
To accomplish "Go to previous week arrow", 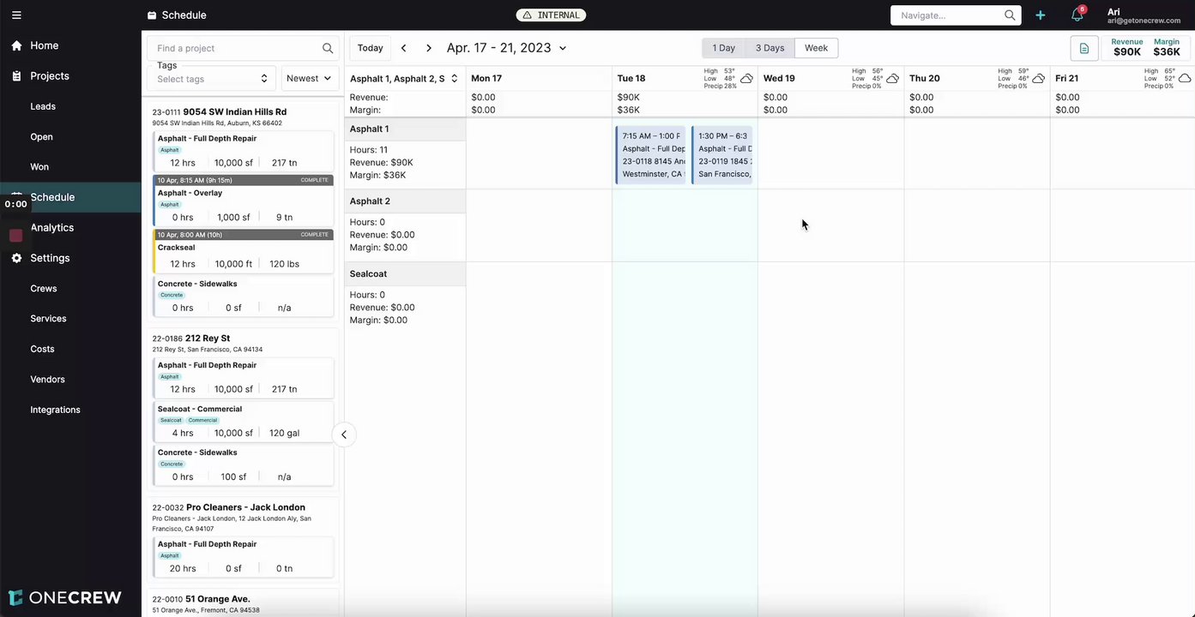I will coord(403,48).
